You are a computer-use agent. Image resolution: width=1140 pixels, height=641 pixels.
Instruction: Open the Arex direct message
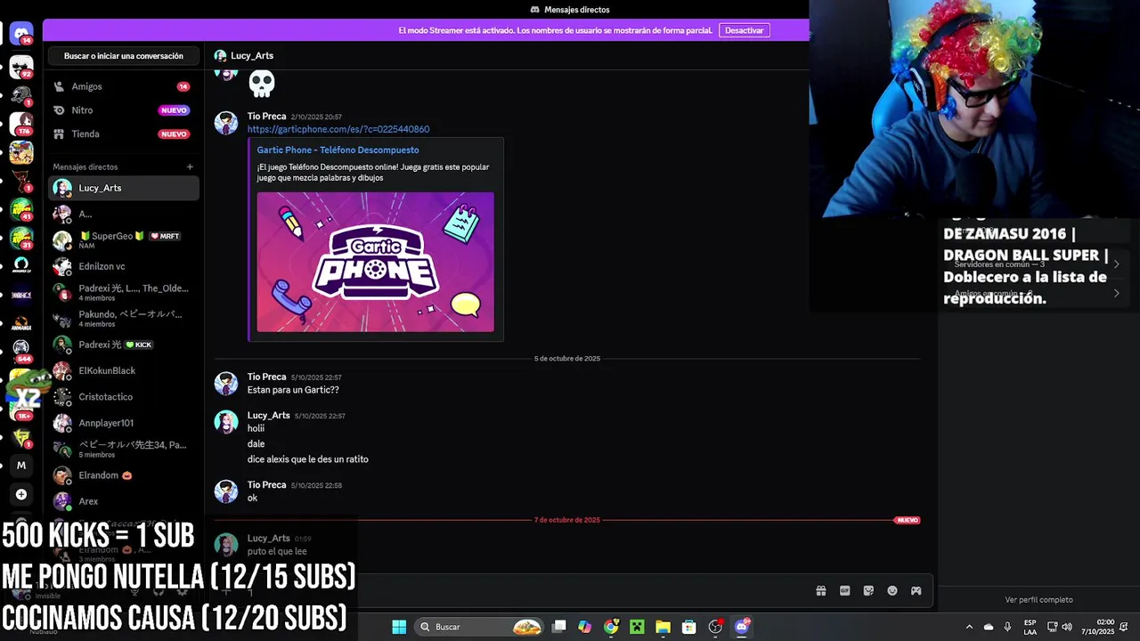coord(123,501)
